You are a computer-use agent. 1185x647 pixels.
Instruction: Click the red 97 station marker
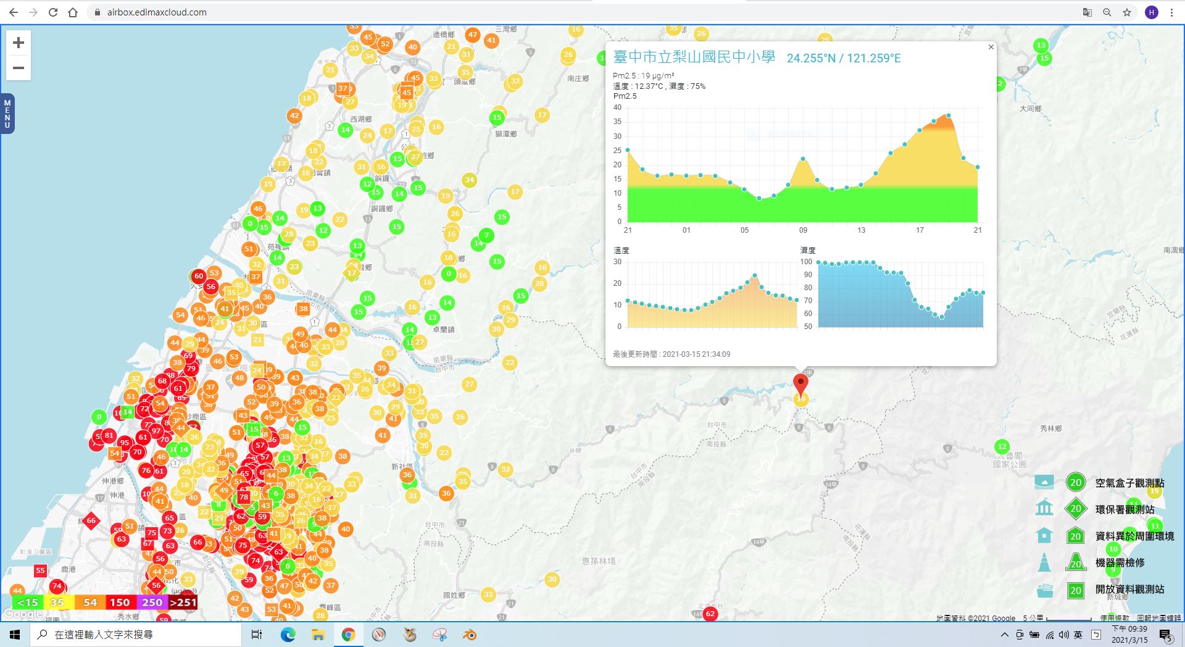click(156, 431)
